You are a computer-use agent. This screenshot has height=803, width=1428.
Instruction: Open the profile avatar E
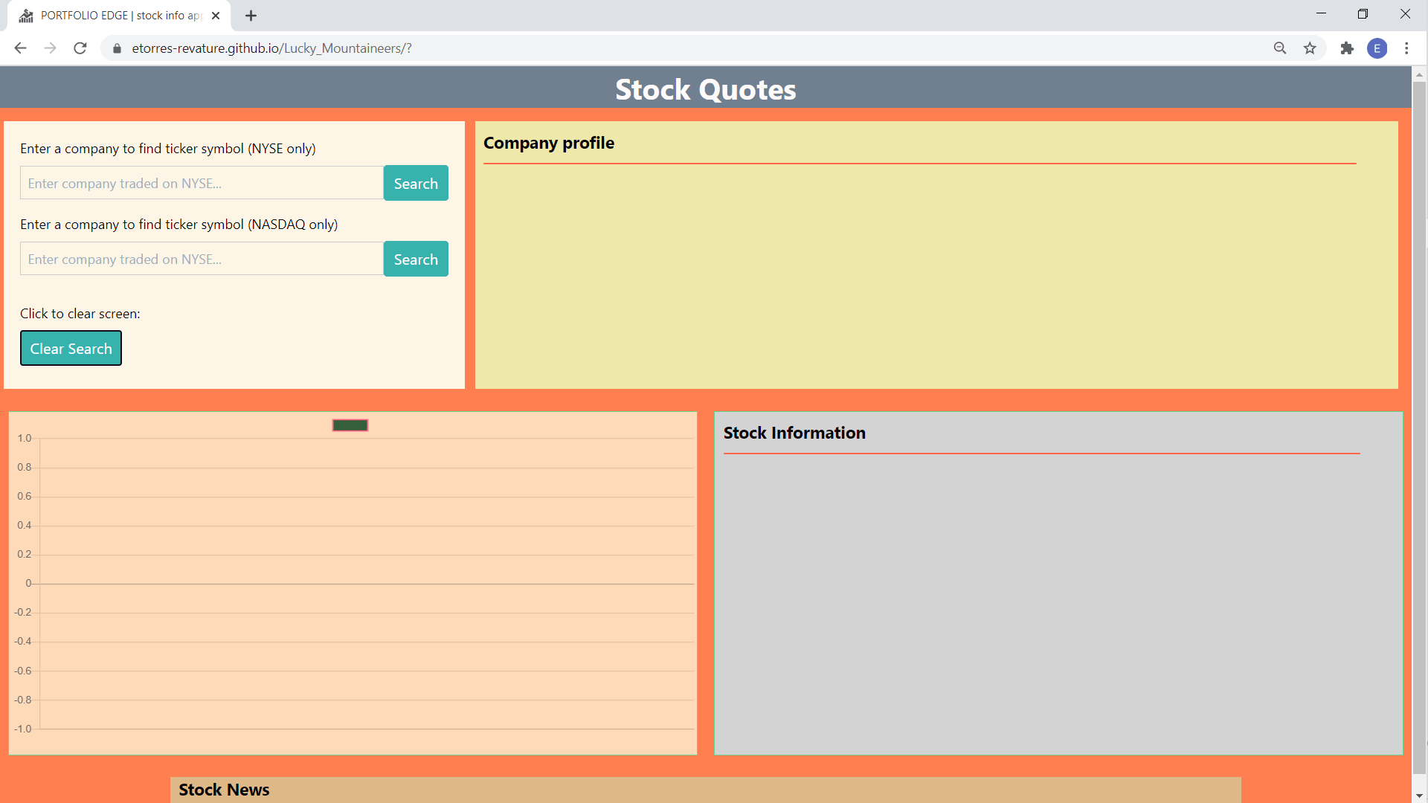[x=1377, y=48]
